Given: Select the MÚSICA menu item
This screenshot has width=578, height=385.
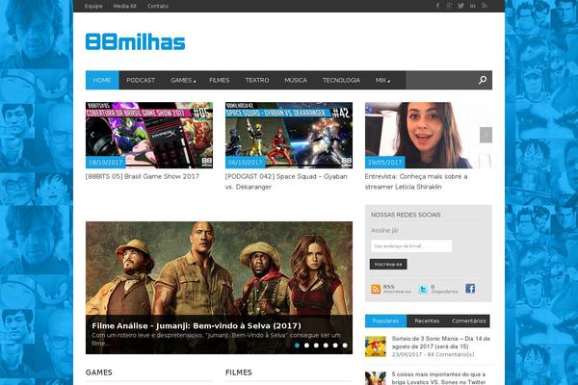Looking at the screenshot, I should pos(296,80).
